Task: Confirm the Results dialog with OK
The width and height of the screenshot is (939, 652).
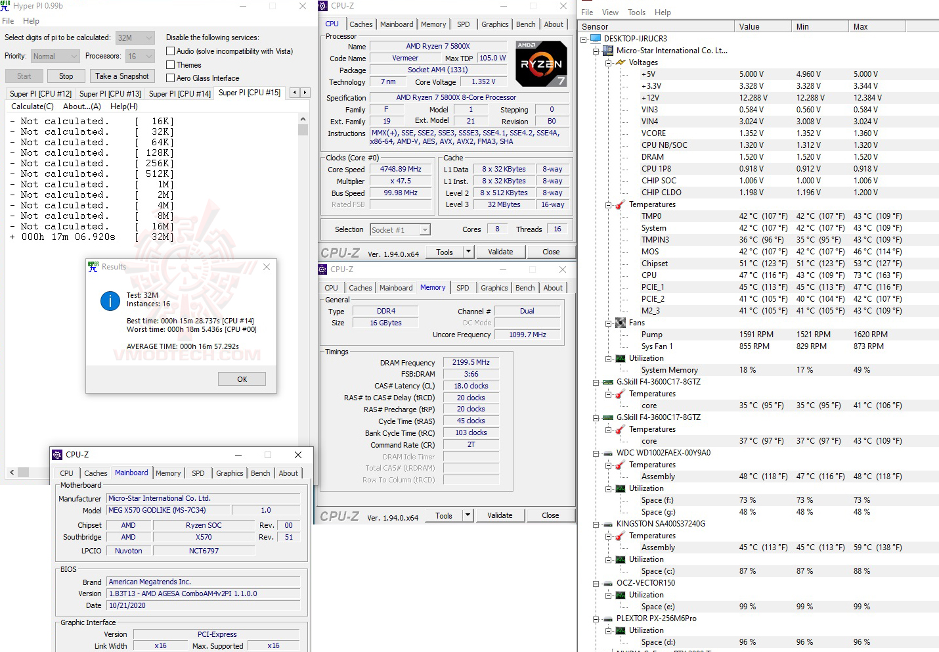Action: tap(242, 379)
